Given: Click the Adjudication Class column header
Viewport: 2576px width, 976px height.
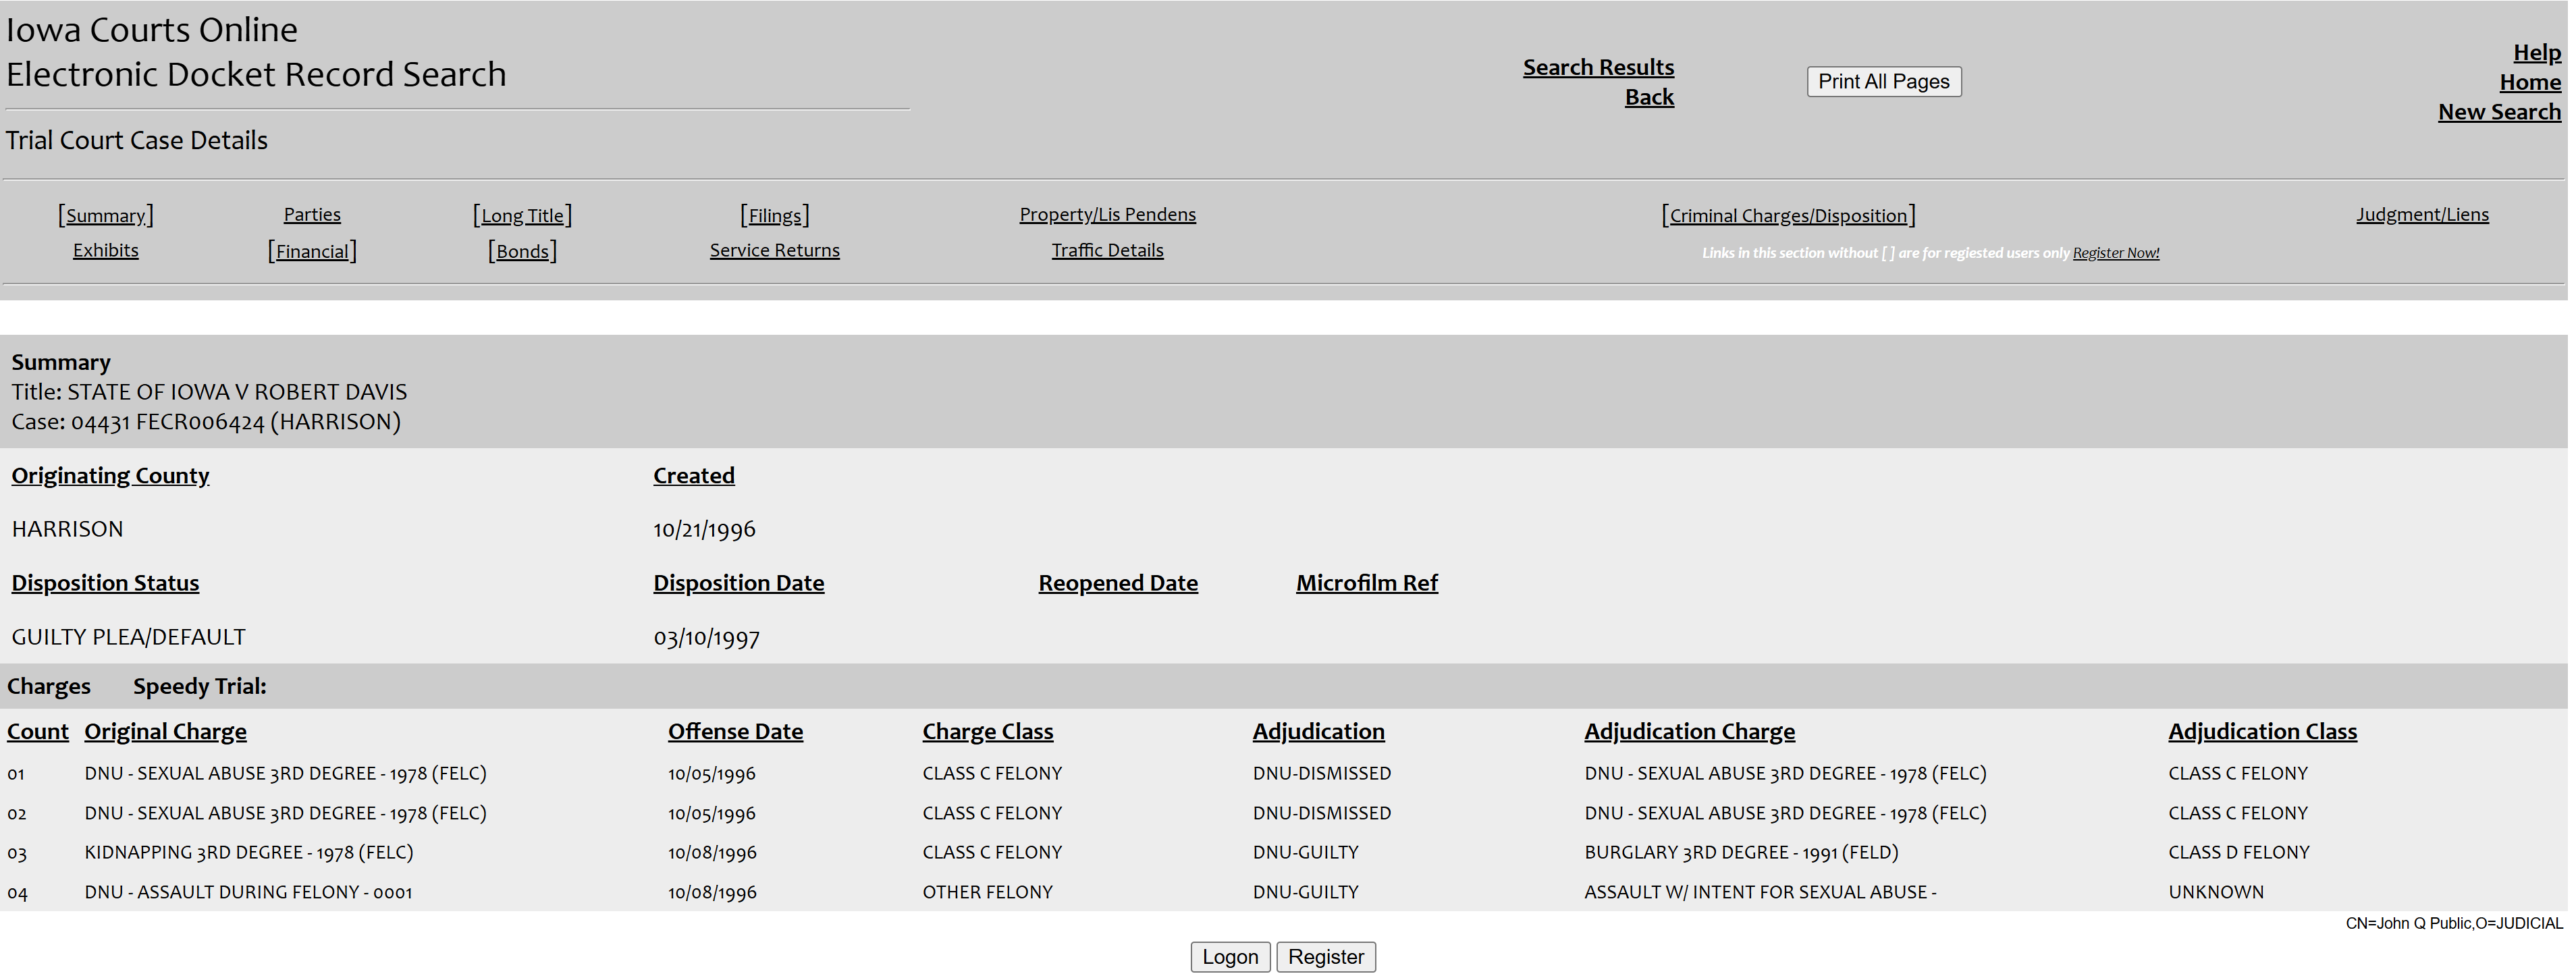Looking at the screenshot, I should (x=2262, y=732).
